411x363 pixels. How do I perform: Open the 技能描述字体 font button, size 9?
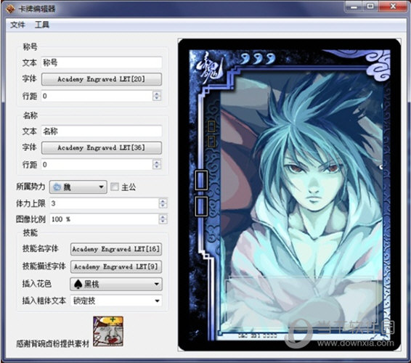point(116,267)
